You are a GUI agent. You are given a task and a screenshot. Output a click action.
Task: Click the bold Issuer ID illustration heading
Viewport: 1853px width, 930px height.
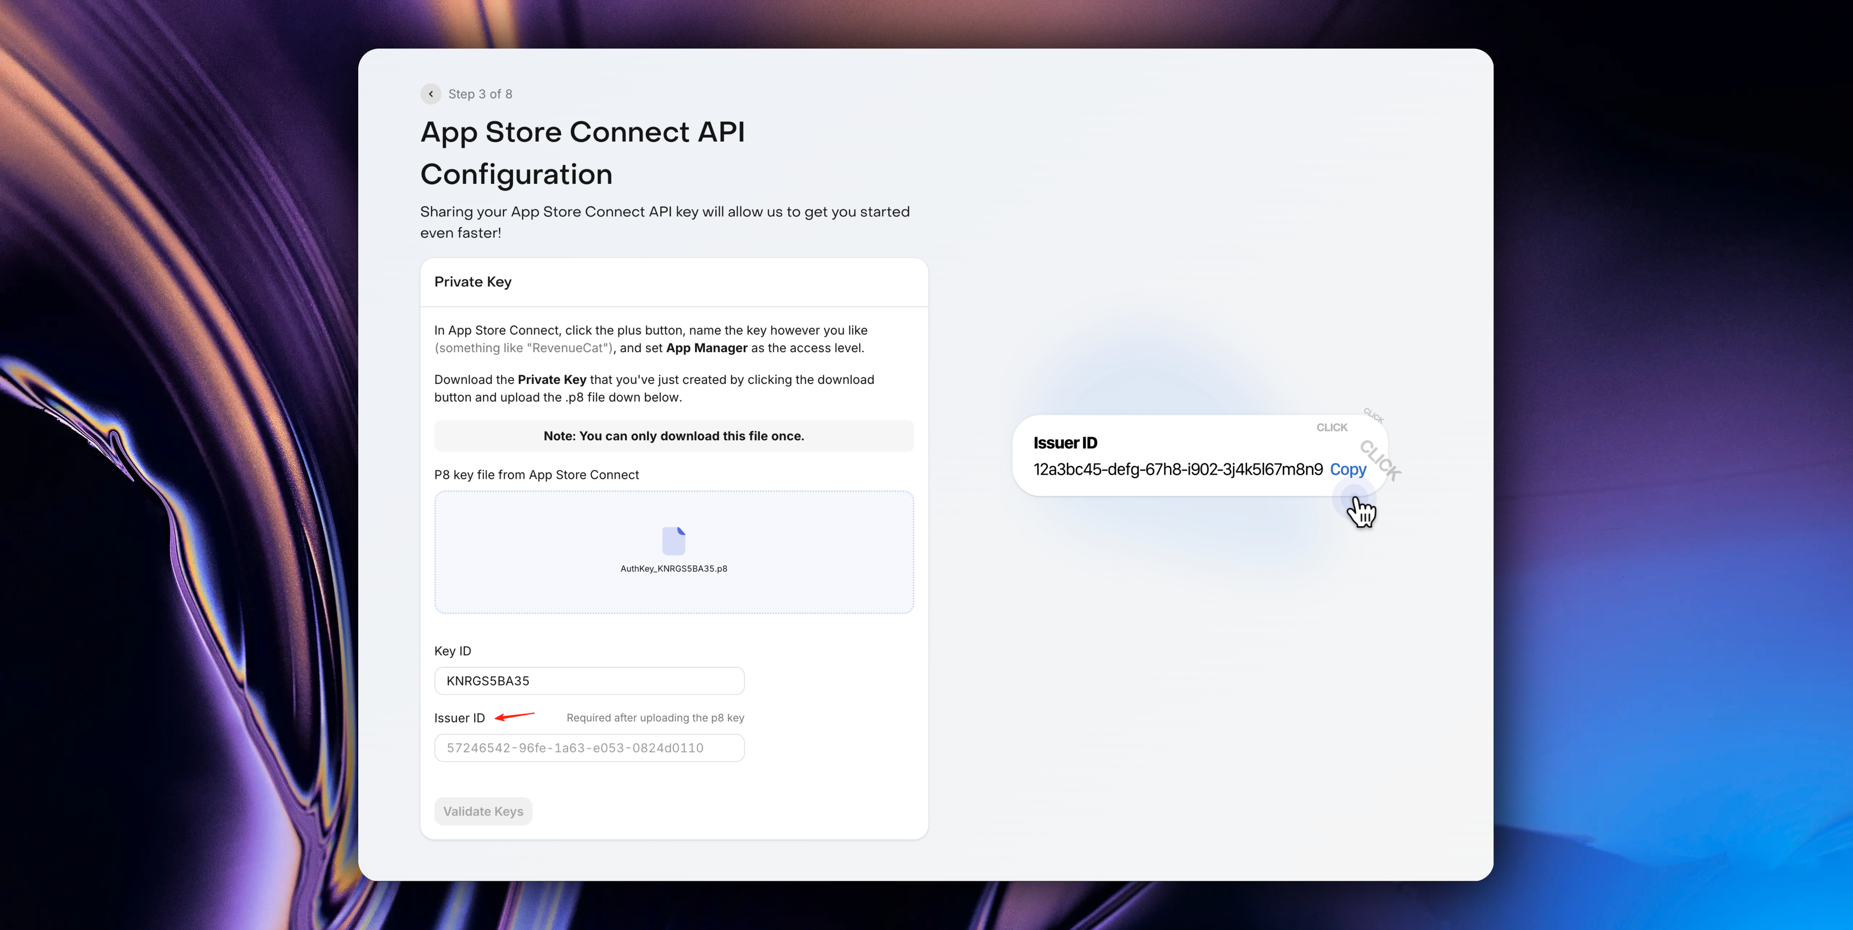point(1065,443)
